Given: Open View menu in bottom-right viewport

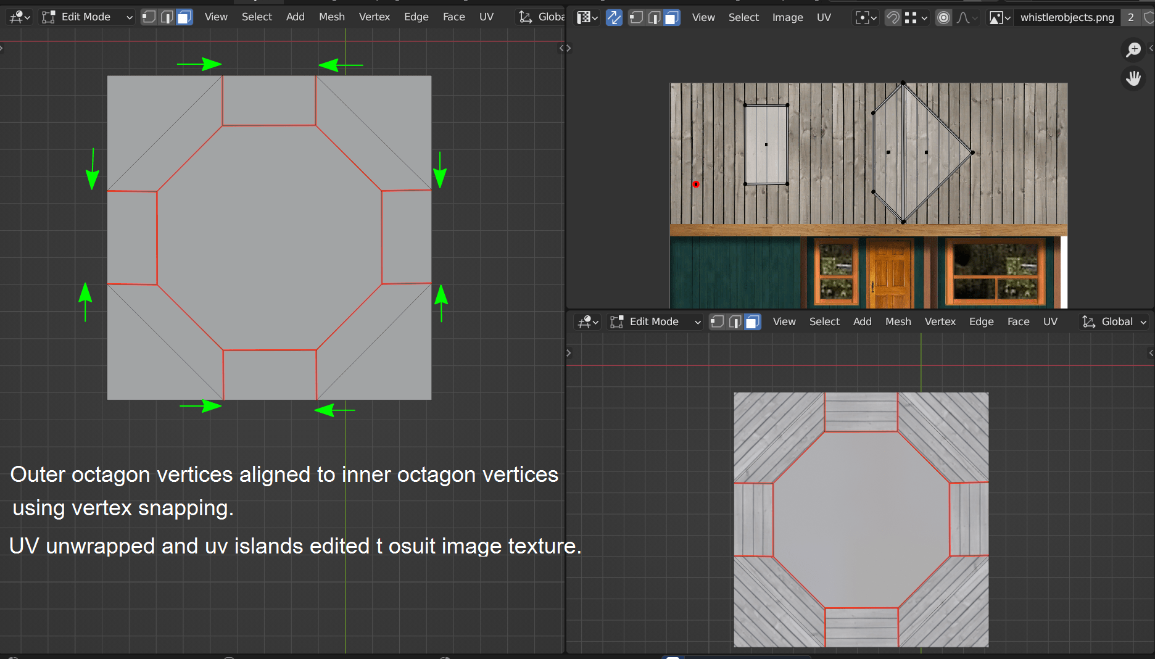Looking at the screenshot, I should point(784,322).
